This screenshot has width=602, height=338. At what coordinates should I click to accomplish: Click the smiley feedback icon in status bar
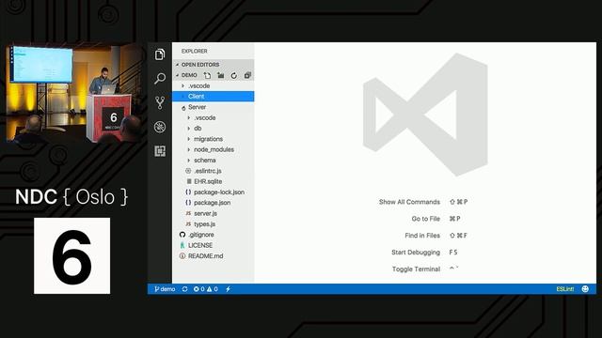(x=585, y=289)
